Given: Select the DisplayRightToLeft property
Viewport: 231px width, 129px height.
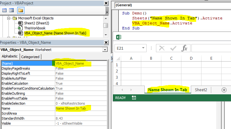Looking at the screenshot, I should [x=28, y=73].
